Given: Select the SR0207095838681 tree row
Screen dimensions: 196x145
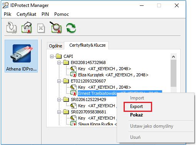Looking at the screenshot, I should (x=89, y=112).
